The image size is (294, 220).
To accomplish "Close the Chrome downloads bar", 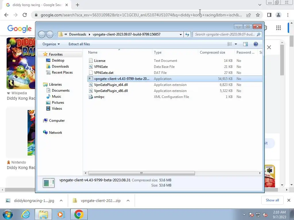I will click(289, 200).
